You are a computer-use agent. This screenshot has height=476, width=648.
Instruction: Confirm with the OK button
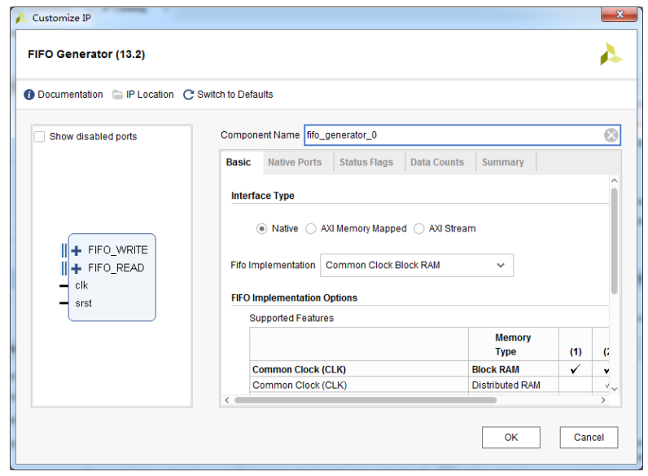pos(510,438)
